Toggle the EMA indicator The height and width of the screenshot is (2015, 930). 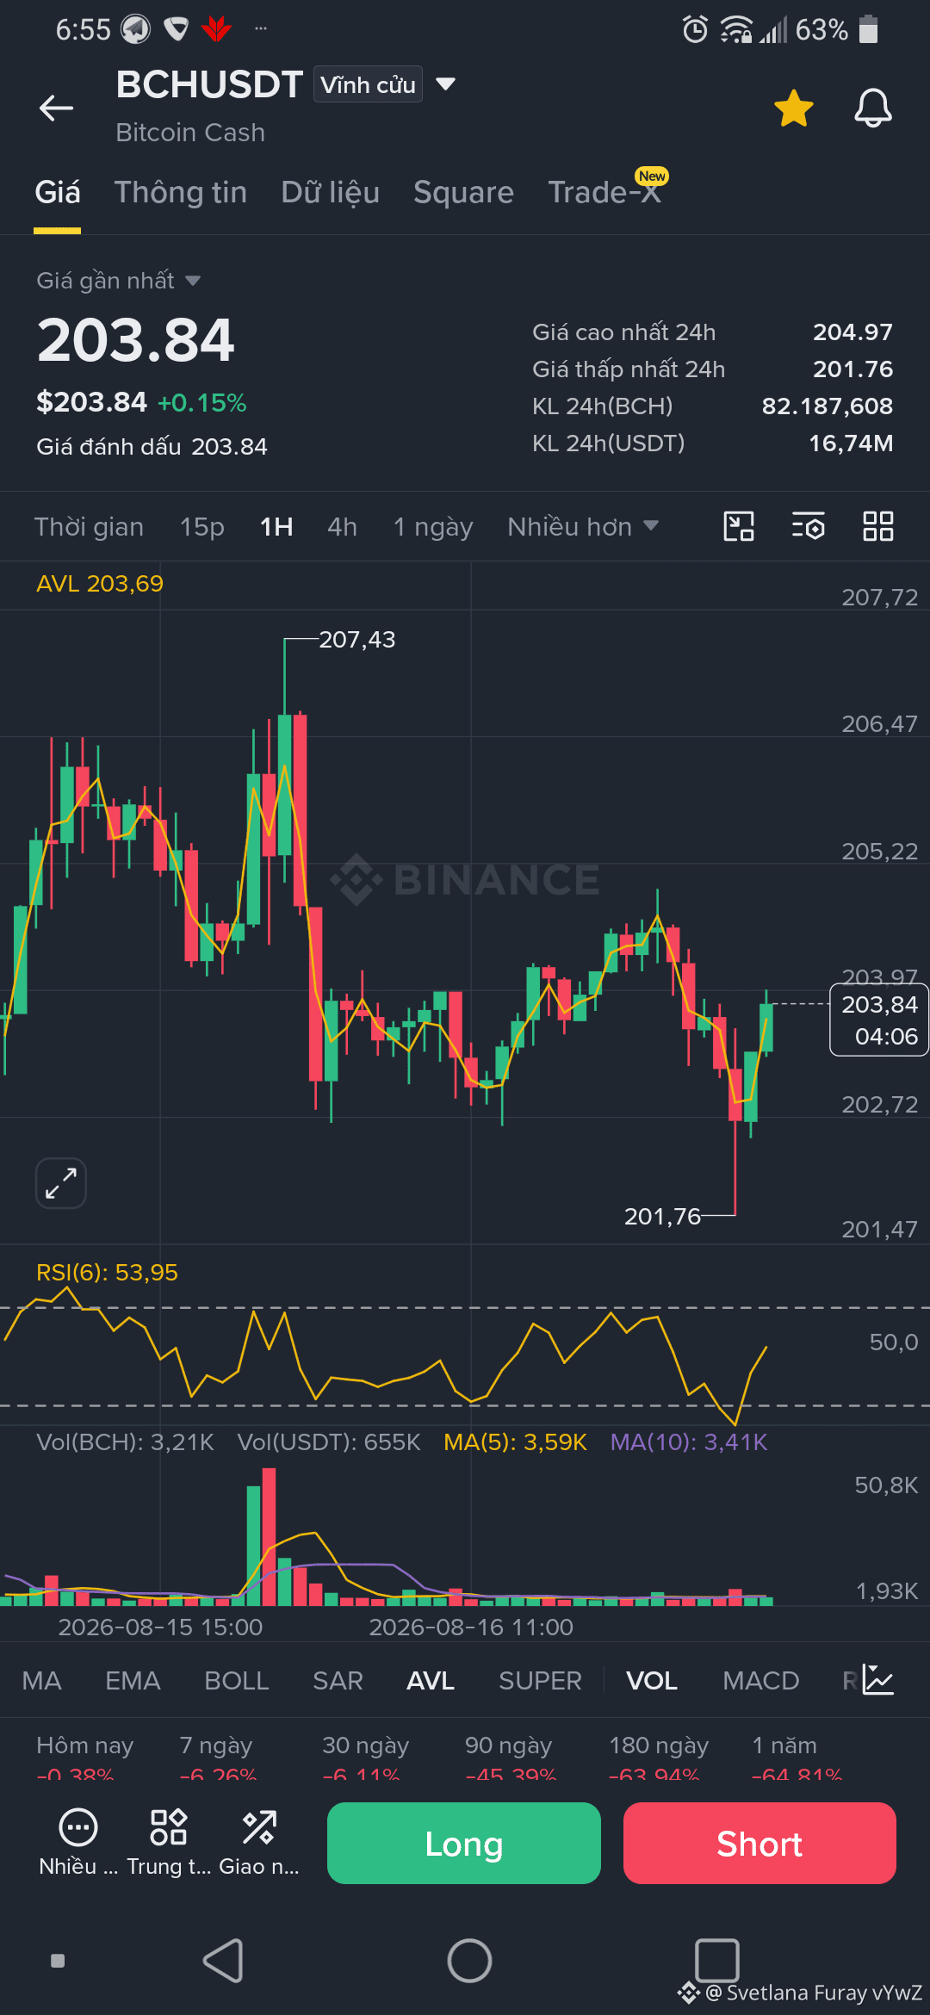[133, 1681]
